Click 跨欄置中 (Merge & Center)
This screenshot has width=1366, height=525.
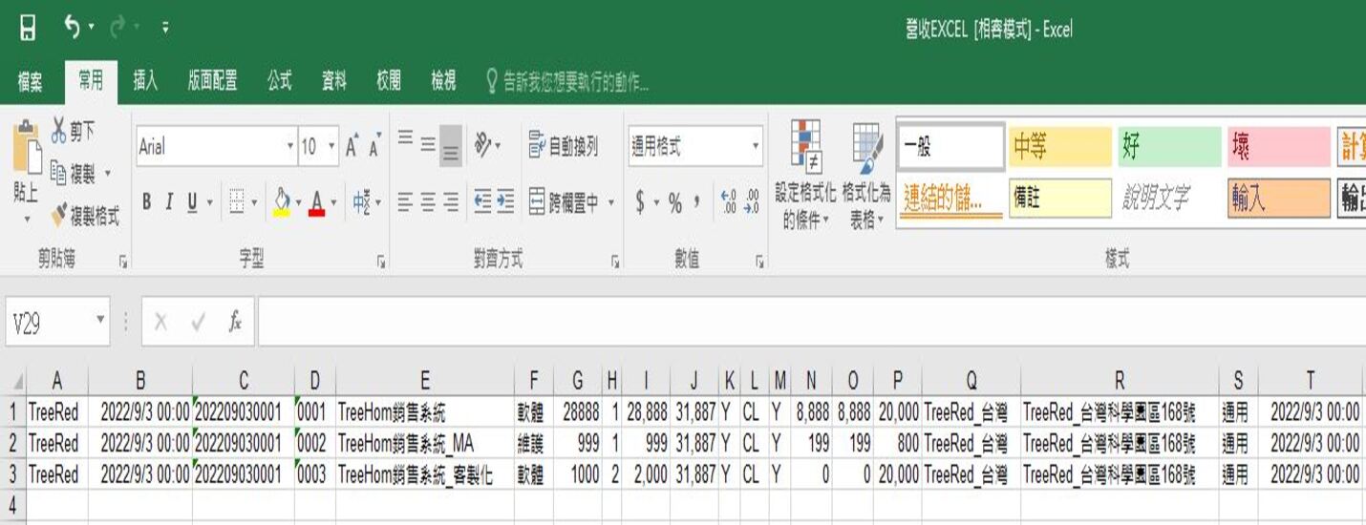564,201
